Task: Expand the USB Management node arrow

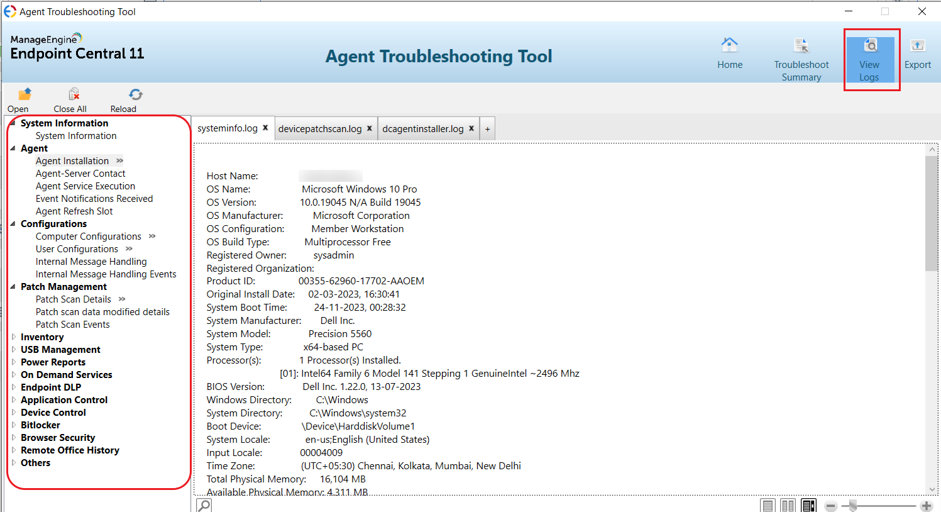Action: coord(13,350)
